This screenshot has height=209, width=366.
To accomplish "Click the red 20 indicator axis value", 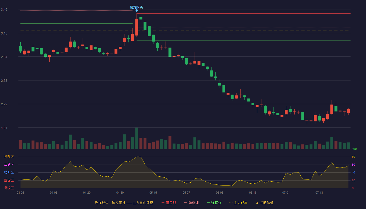I will pyautogui.click(x=353, y=180).
